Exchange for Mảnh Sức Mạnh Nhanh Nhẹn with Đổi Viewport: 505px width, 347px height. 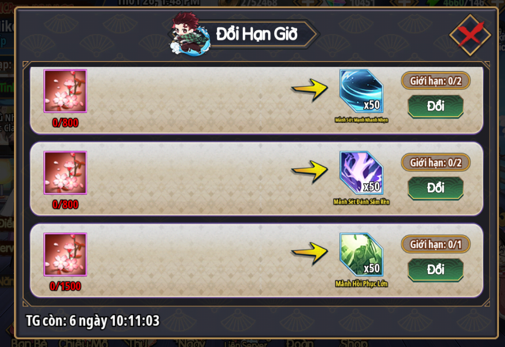pyautogui.click(x=435, y=106)
